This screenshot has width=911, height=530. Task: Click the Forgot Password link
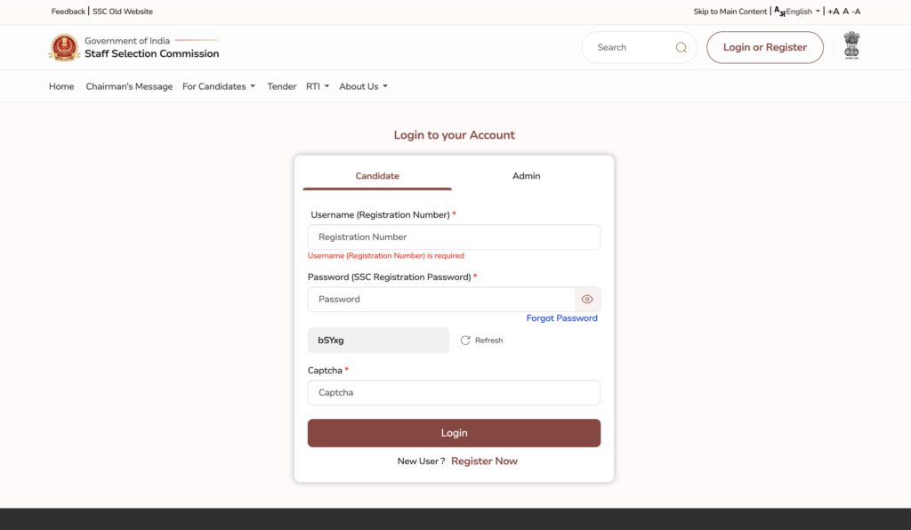point(561,317)
